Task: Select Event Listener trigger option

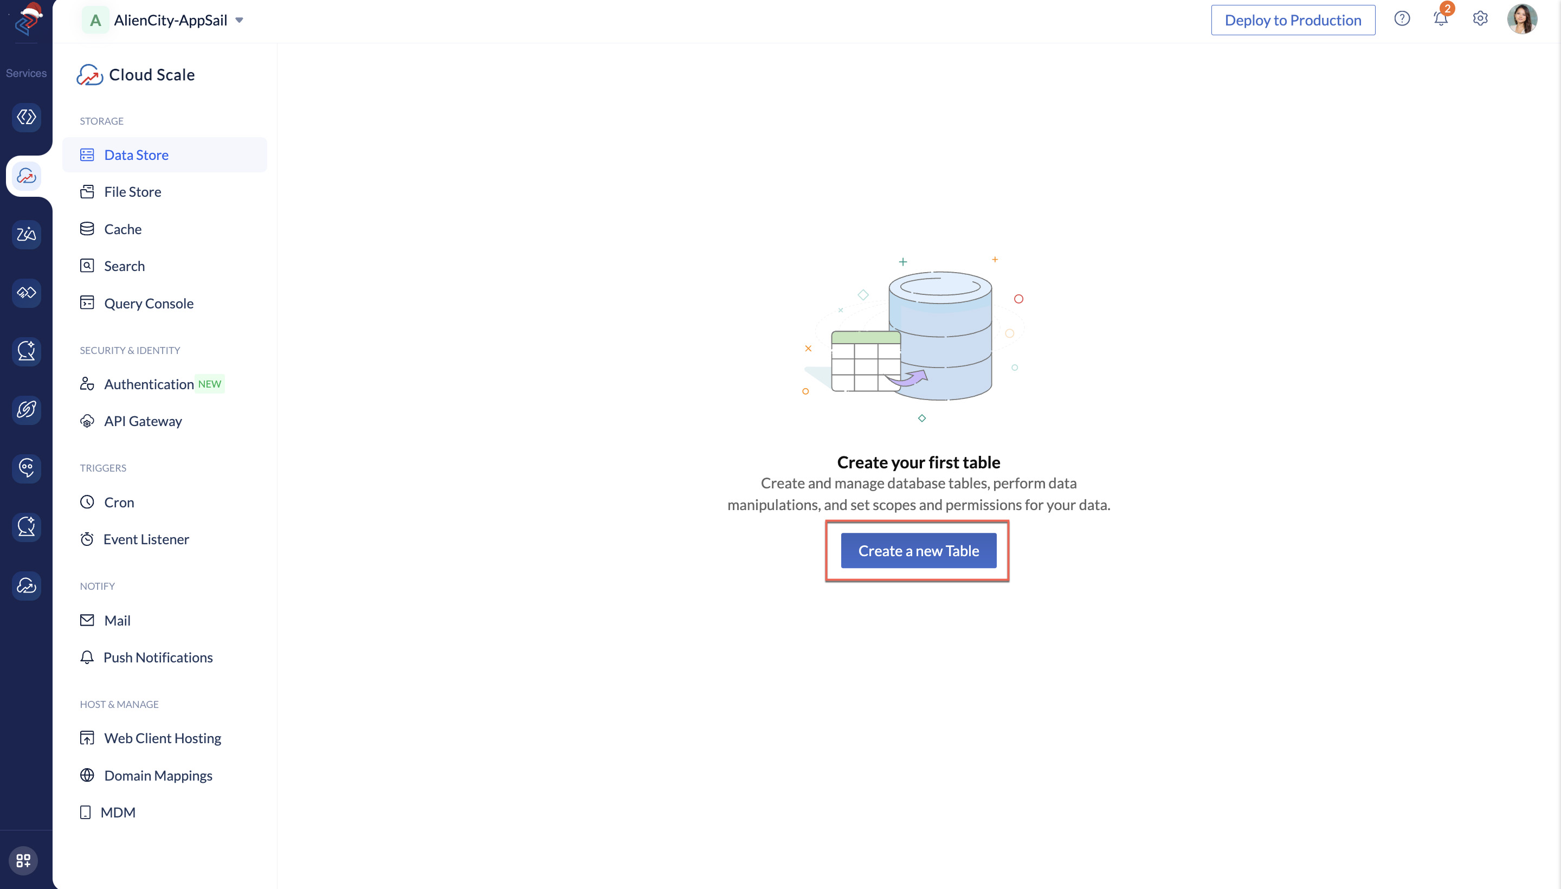Action: tap(146, 539)
